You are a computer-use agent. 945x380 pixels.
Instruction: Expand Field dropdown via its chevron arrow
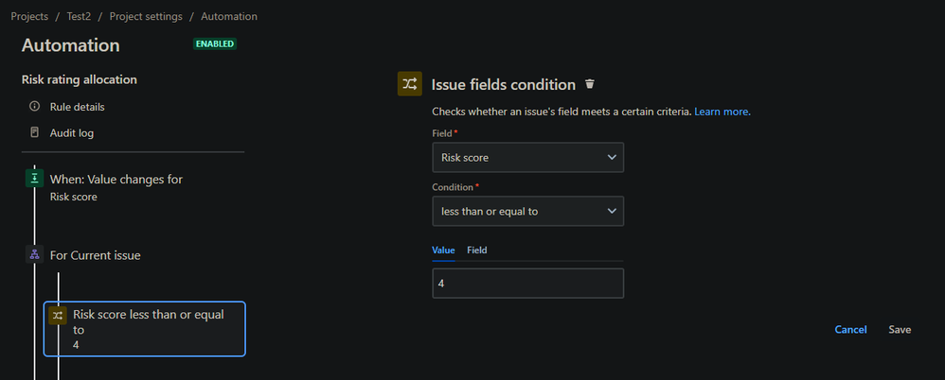pyautogui.click(x=612, y=158)
